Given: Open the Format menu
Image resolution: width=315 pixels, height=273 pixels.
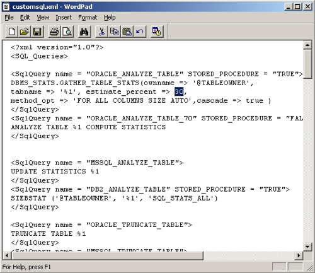Looking at the screenshot, I should tap(88, 18).
